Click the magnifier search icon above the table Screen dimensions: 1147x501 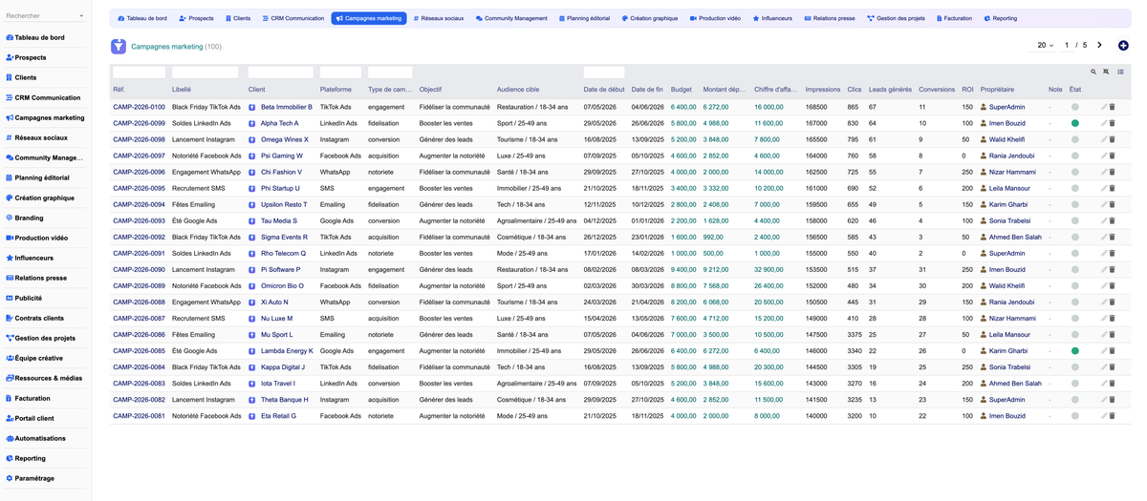[1093, 72]
